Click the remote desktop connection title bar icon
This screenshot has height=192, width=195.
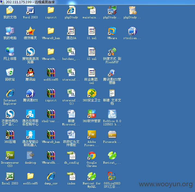tap(2, 2)
